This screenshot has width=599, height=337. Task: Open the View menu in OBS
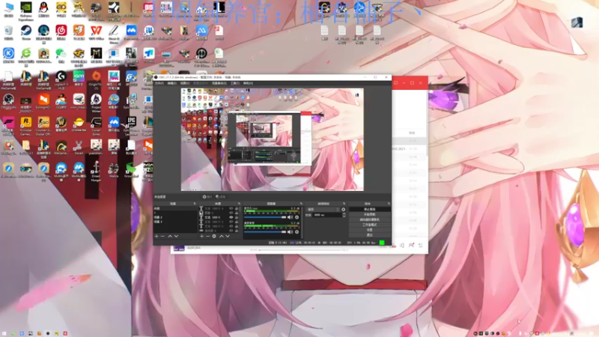coord(185,83)
